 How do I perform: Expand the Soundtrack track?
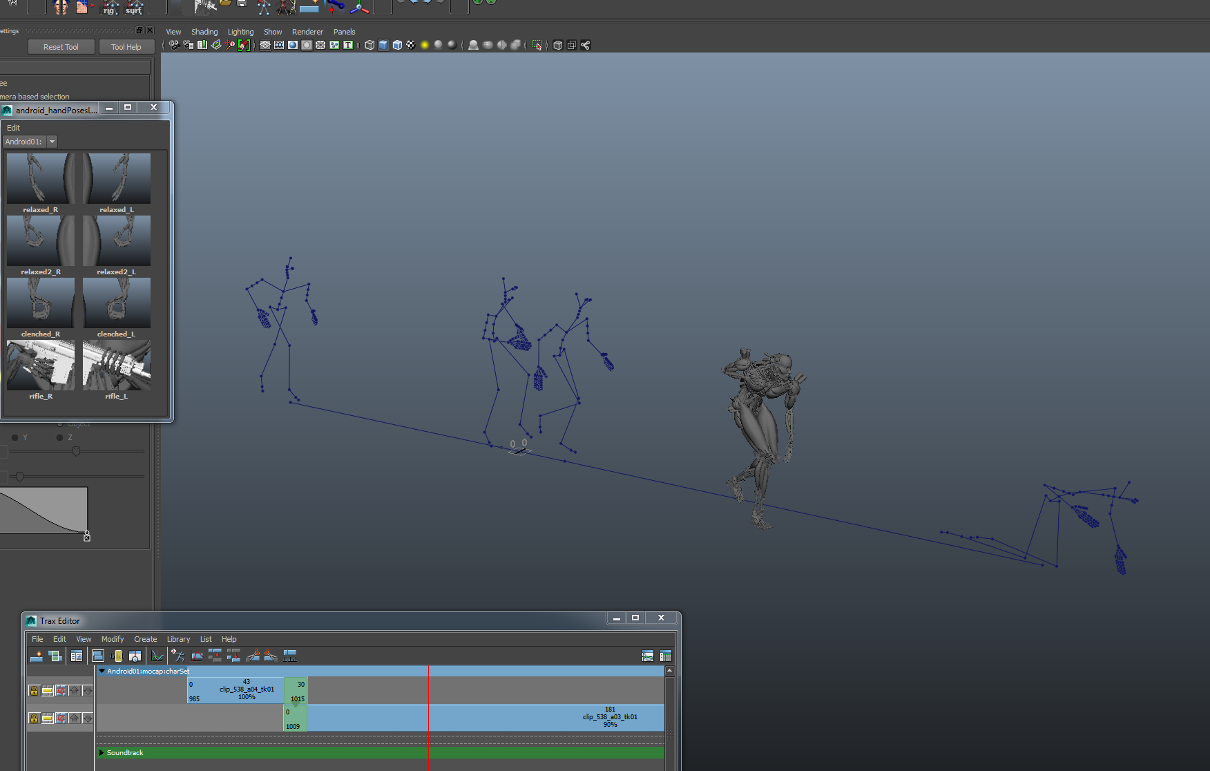tap(102, 752)
